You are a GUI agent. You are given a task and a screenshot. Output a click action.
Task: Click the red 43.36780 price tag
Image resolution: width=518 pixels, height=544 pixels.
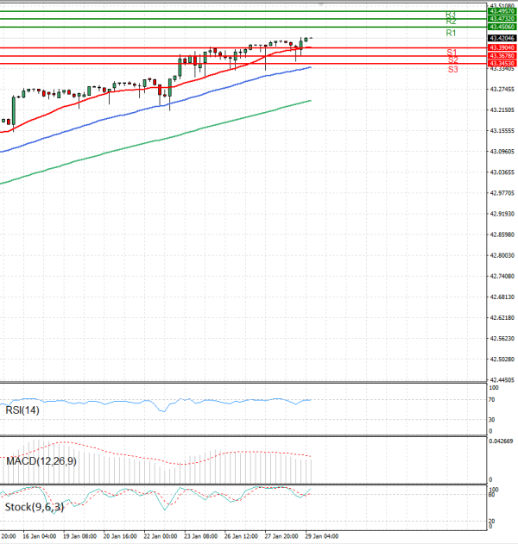[502, 56]
